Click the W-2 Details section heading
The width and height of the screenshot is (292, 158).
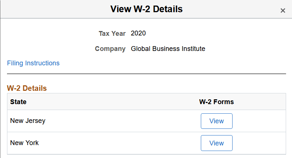pyautogui.click(x=27, y=88)
